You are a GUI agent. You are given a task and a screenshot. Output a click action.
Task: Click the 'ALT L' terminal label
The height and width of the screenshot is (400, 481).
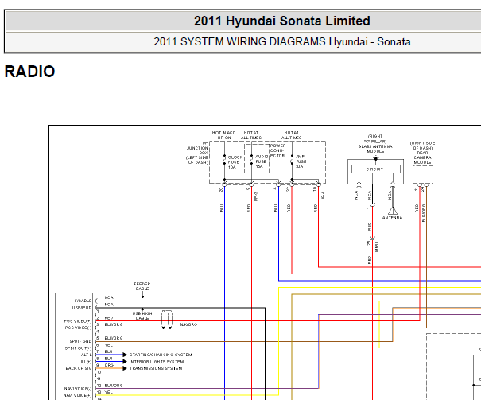[86, 355]
